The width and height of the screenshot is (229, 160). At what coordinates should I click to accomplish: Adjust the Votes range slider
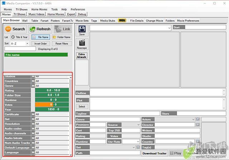click(x=52, y=105)
